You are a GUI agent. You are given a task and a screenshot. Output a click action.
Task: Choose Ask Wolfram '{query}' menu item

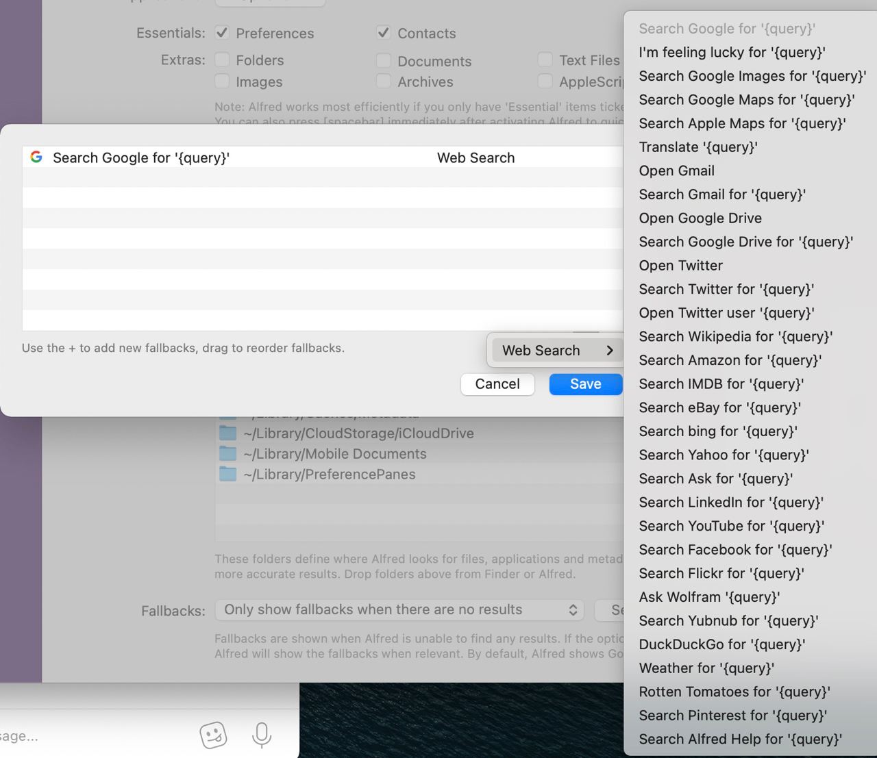click(750, 597)
